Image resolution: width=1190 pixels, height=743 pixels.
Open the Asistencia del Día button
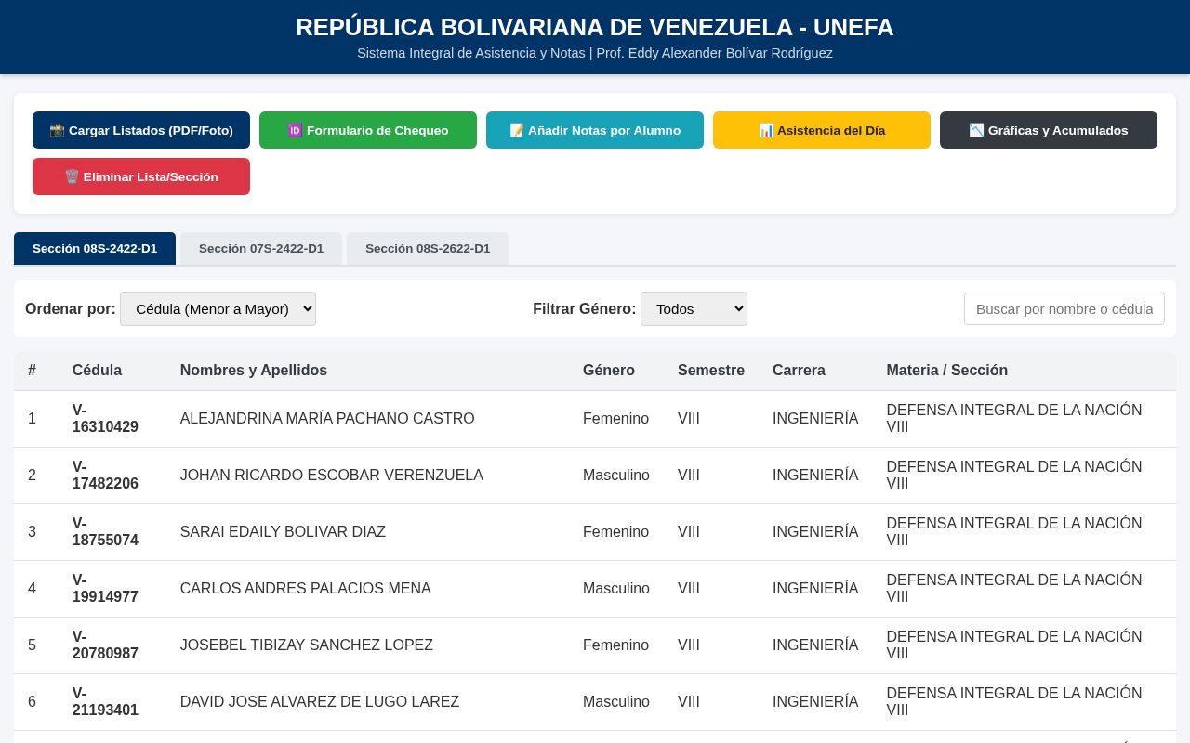[x=822, y=130]
